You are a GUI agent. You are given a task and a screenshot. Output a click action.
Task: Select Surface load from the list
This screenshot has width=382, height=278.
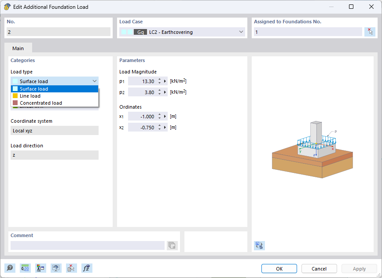coord(55,89)
